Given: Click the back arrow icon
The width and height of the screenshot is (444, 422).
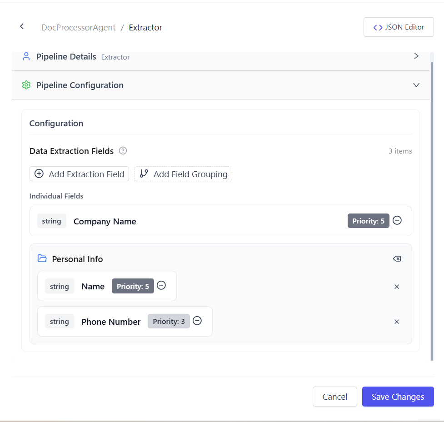Looking at the screenshot, I should pos(22,27).
